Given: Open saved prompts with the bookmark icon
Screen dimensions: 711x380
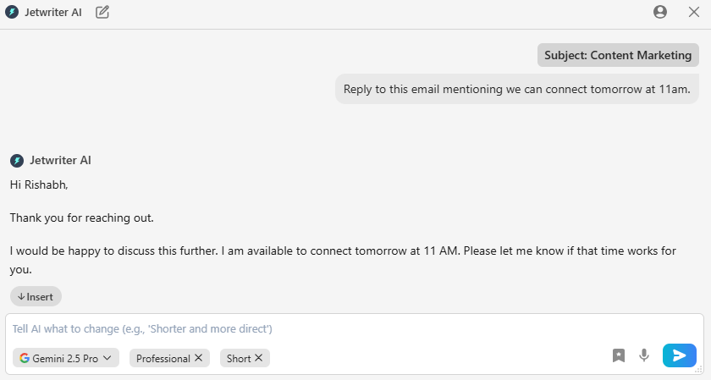Looking at the screenshot, I should (x=619, y=355).
